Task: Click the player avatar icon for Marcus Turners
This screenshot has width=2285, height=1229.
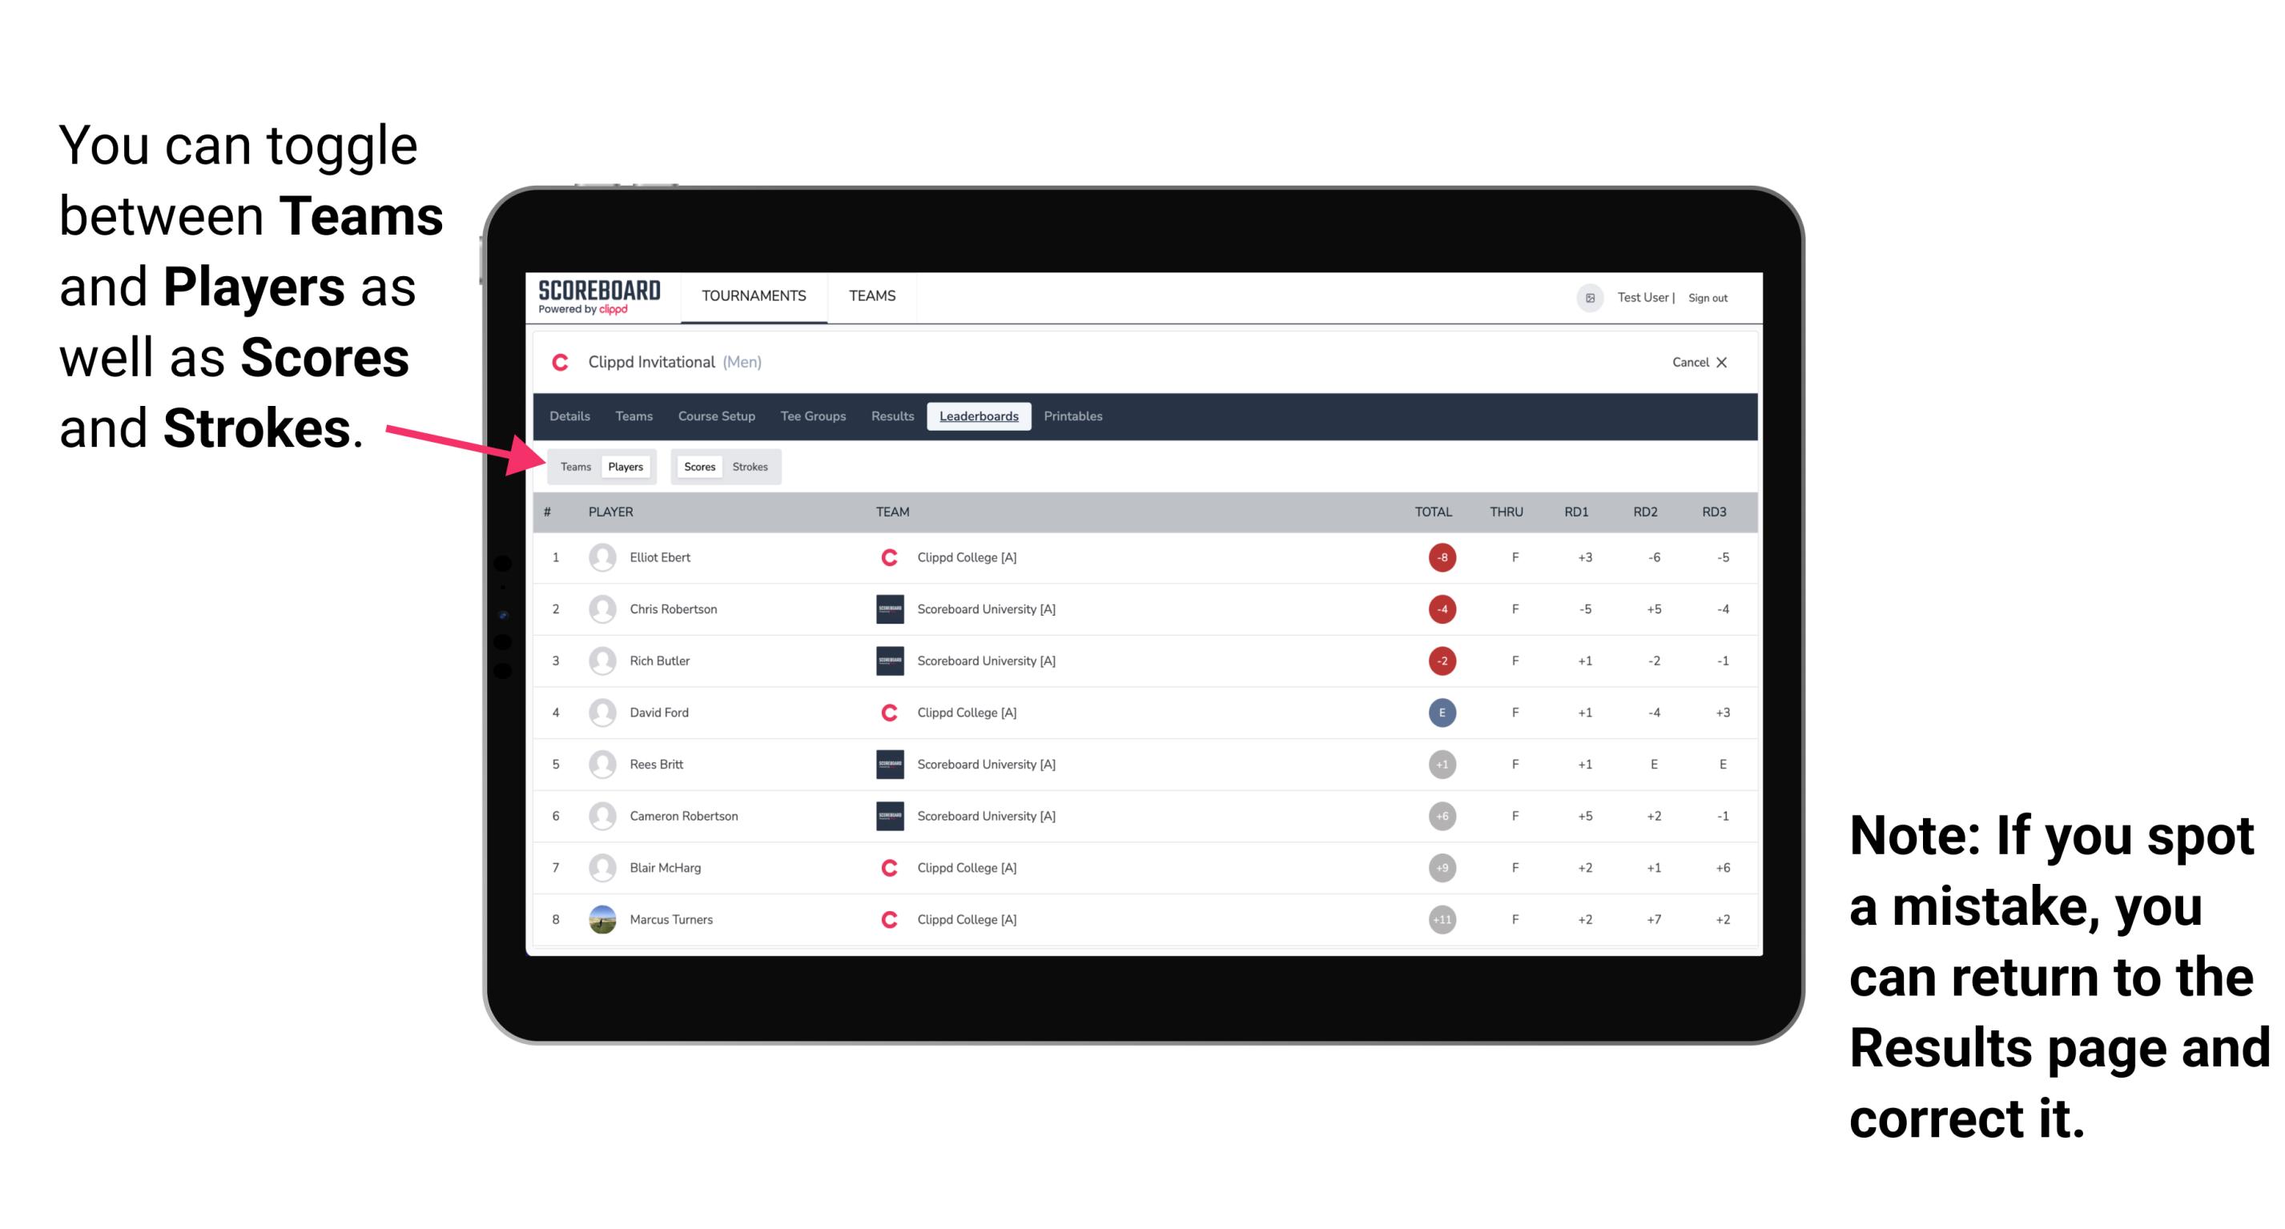Action: pos(599,918)
